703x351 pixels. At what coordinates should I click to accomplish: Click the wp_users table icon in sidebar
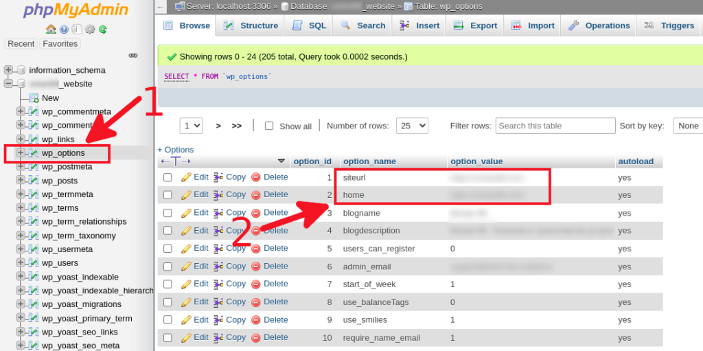34,262
